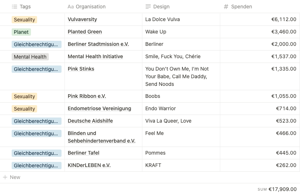Edit the La Dolce Vulva design cell
The height and width of the screenshot is (195, 300).
(163, 19)
